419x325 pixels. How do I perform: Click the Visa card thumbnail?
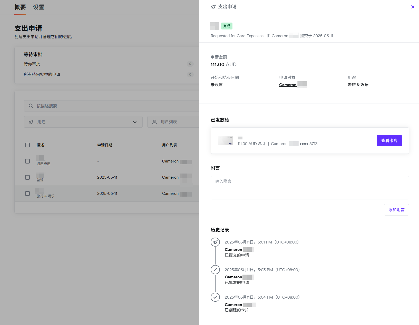[x=225, y=141]
